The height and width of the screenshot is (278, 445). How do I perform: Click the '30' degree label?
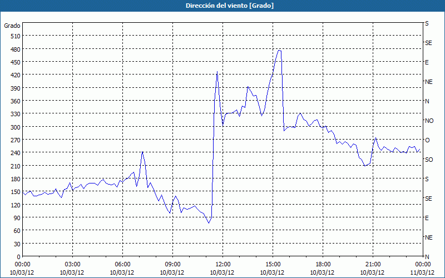click(17, 244)
